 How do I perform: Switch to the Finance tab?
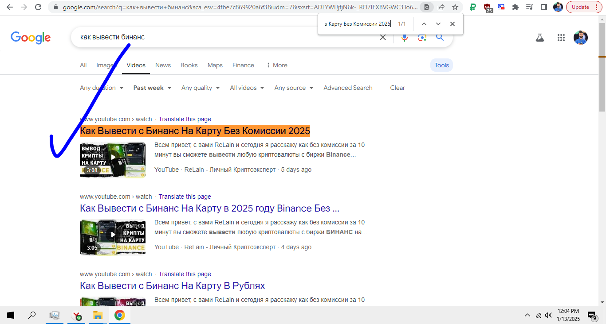[x=243, y=65]
